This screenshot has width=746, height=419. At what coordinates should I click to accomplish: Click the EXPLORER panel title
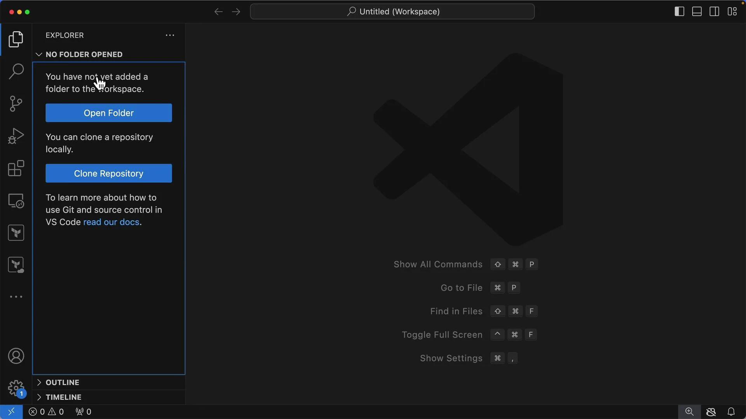pyautogui.click(x=64, y=35)
